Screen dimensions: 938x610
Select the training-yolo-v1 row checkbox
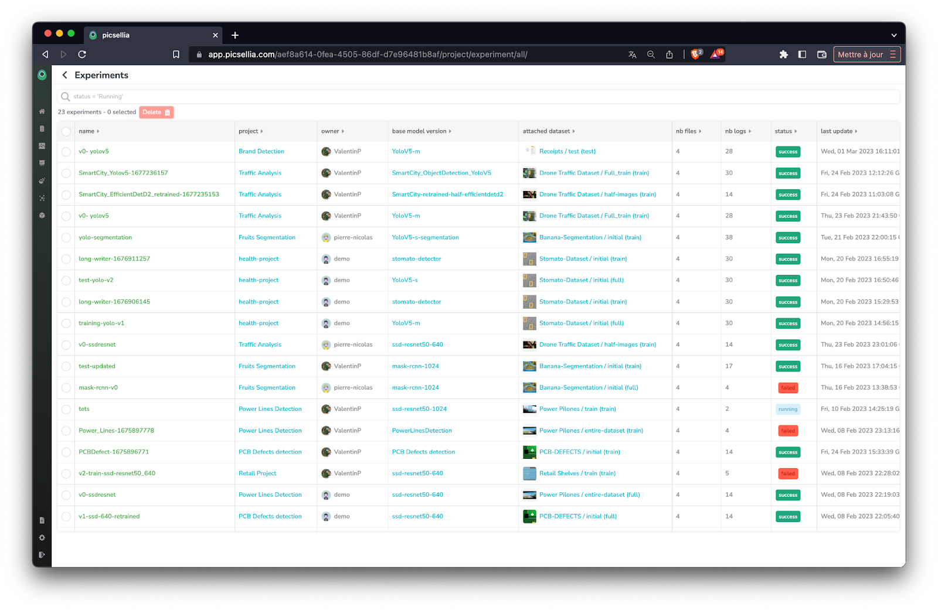tap(66, 323)
